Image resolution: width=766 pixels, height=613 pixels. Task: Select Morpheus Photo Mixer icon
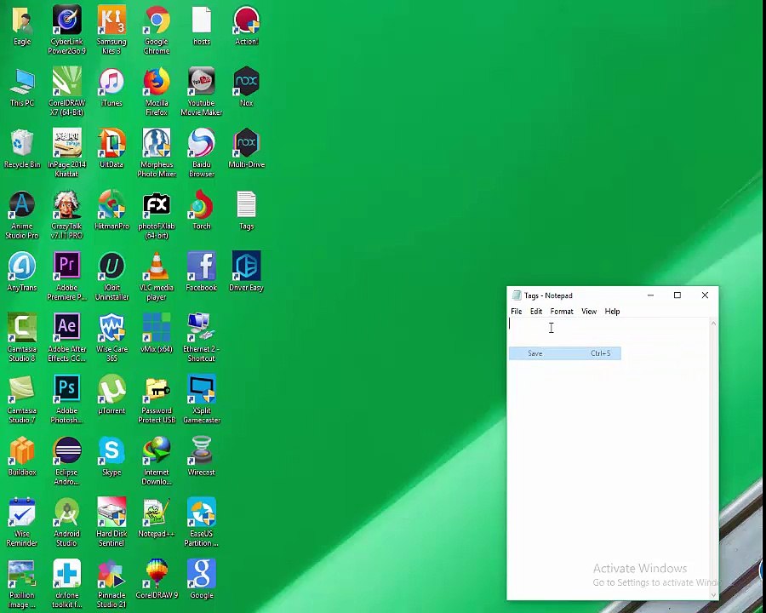pos(157,144)
